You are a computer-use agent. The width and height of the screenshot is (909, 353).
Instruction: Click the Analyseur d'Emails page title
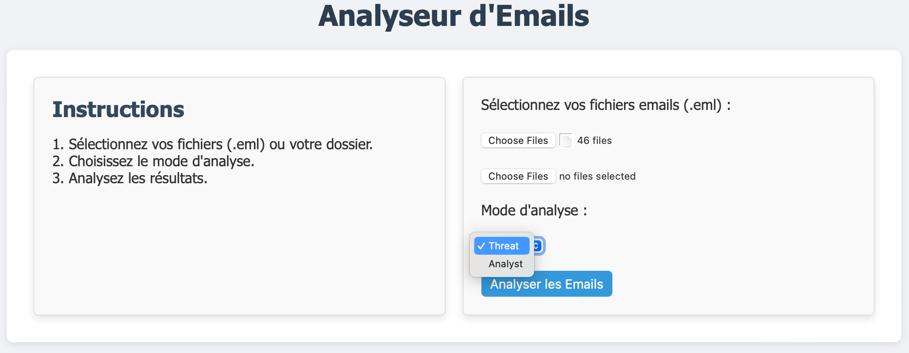point(454,17)
